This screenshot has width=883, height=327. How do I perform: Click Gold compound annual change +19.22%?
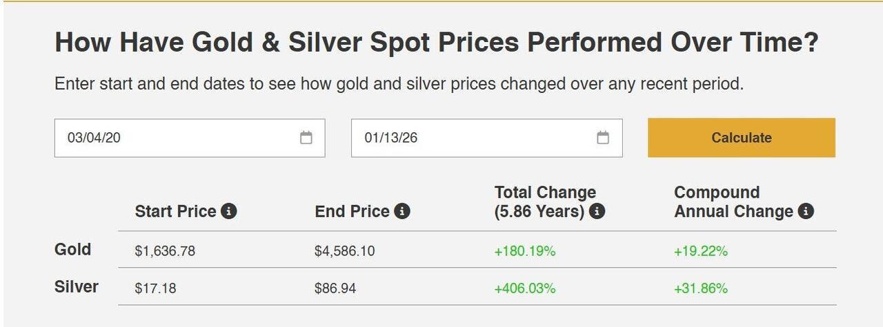pos(701,251)
